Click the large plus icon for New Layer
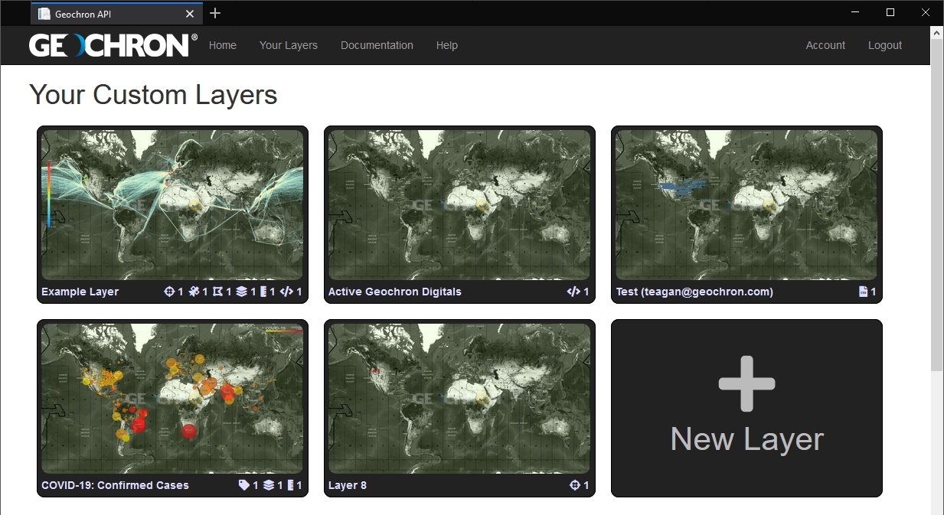The width and height of the screenshot is (944, 515). [746, 384]
